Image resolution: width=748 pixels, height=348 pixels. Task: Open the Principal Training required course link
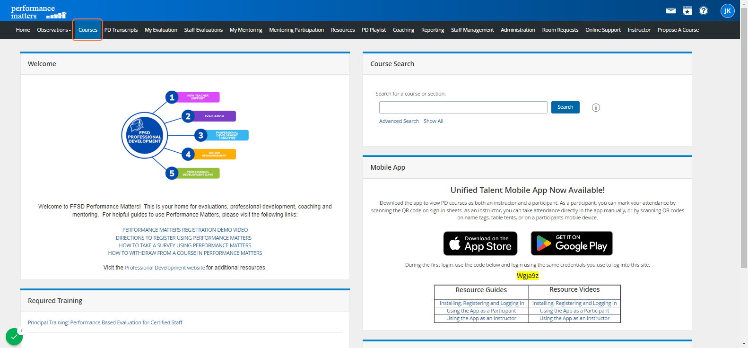tap(105, 322)
